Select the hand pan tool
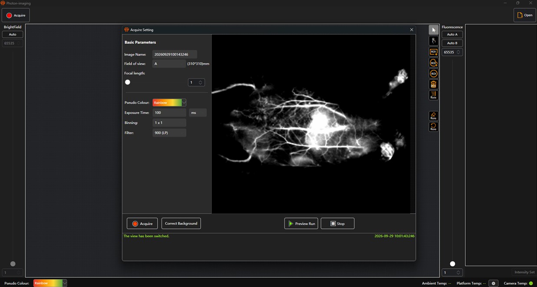537x287 pixels. click(x=433, y=41)
